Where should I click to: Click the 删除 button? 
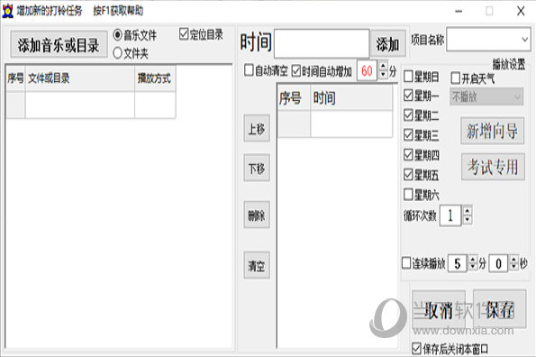click(257, 215)
